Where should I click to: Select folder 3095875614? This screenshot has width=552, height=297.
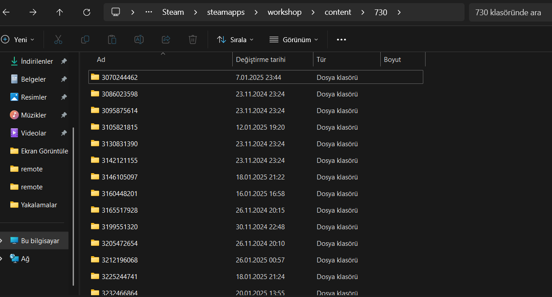tap(256, 110)
